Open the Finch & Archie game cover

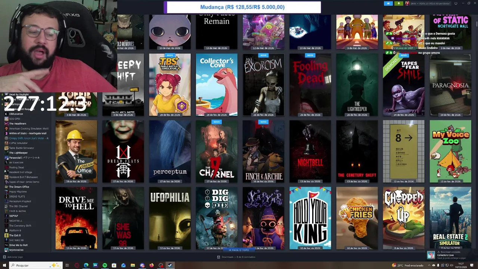263,152
